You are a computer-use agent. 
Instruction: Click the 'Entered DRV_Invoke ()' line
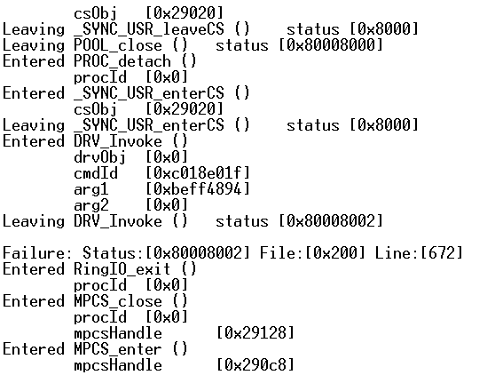[x=95, y=141]
